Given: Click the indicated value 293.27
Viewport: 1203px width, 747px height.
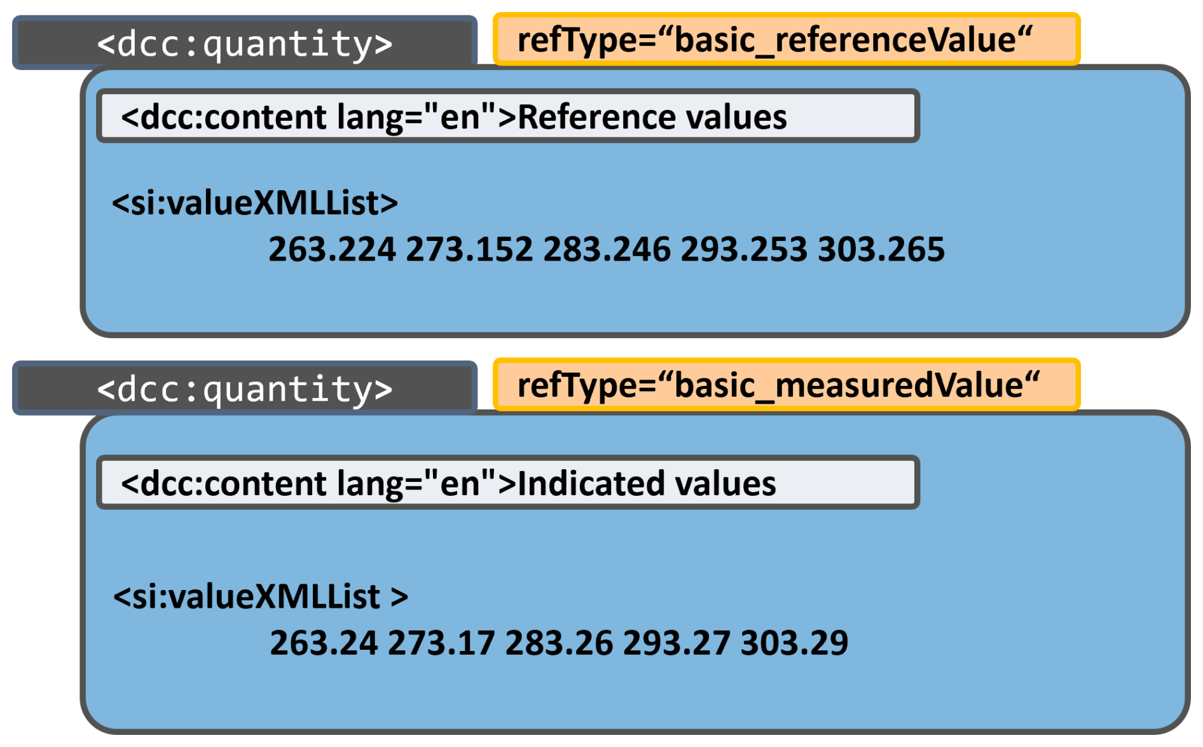Looking at the screenshot, I should coord(677,643).
